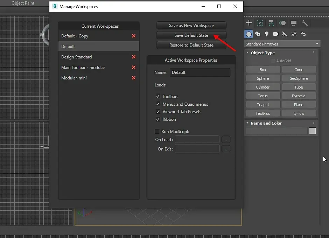Screen dimensions: 329x238
Task: Select the Lights category icon
Action: 267,34
